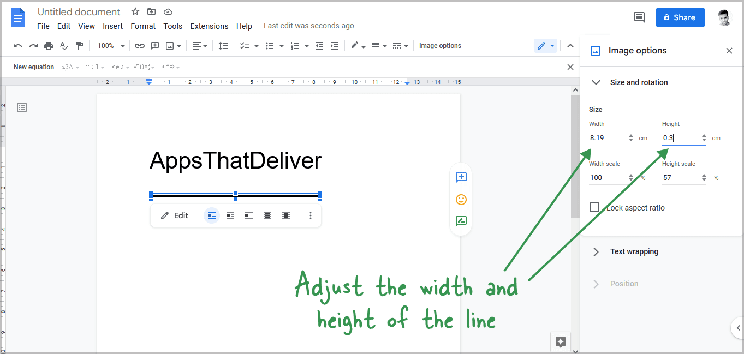Collapse Size and rotation section

[x=597, y=82]
